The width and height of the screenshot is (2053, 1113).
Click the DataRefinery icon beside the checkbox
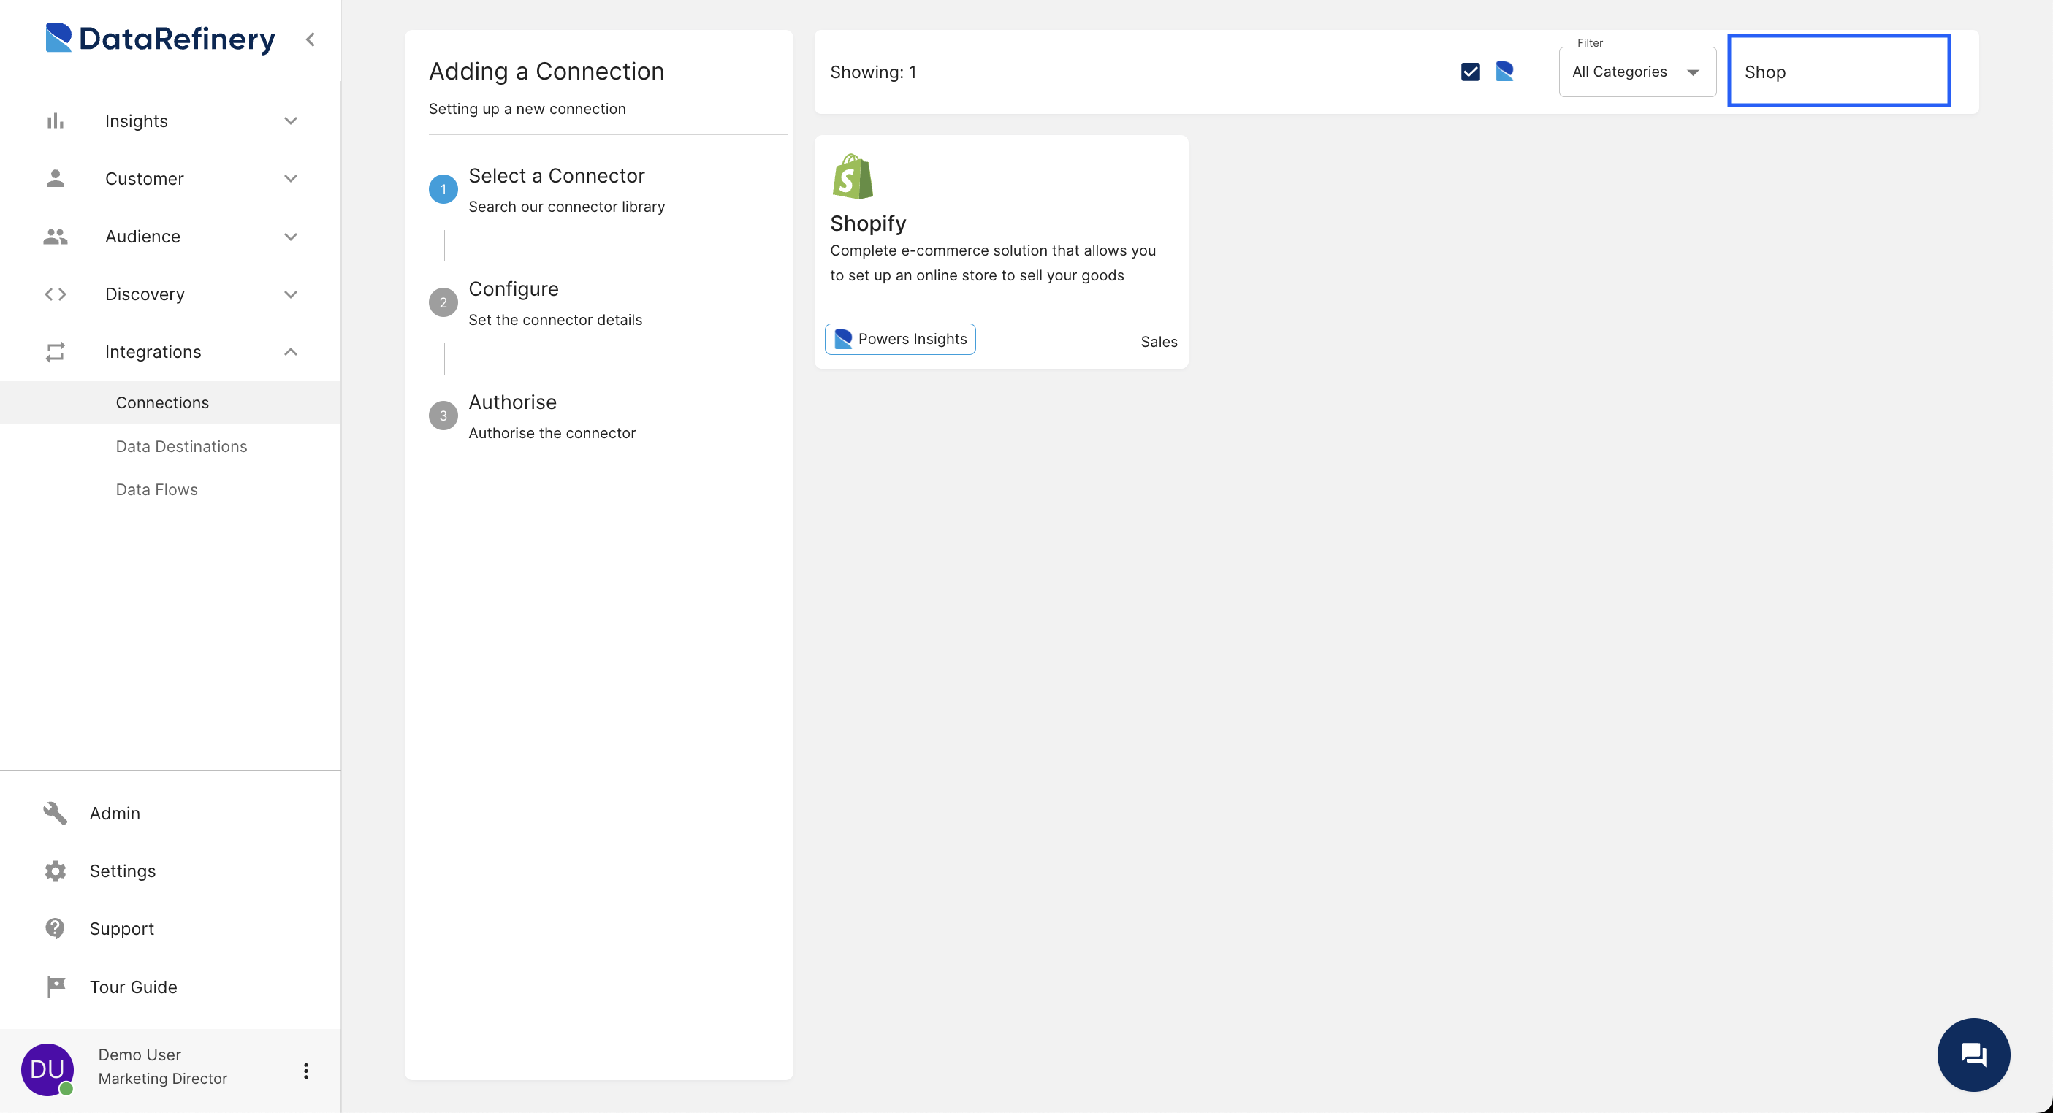(1505, 72)
